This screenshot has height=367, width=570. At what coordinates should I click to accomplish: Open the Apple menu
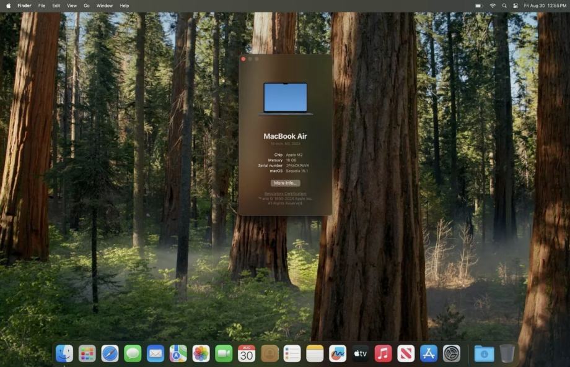(8, 6)
